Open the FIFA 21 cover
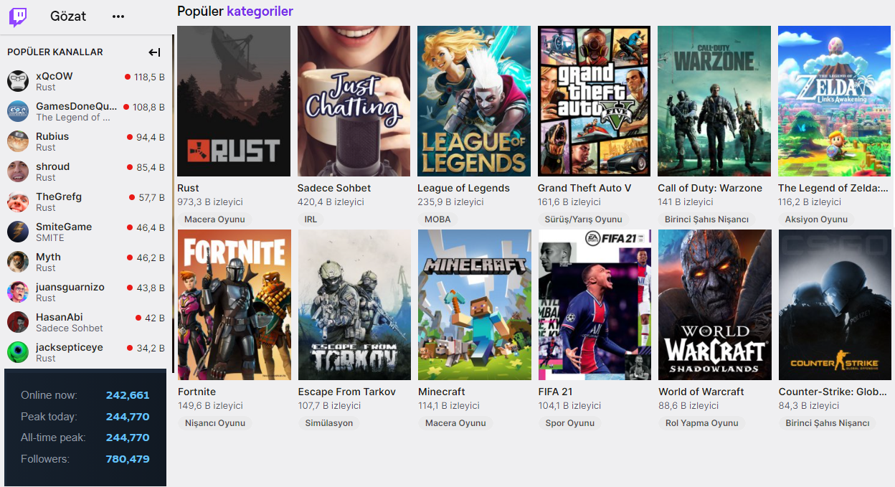 [x=595, y=305]
